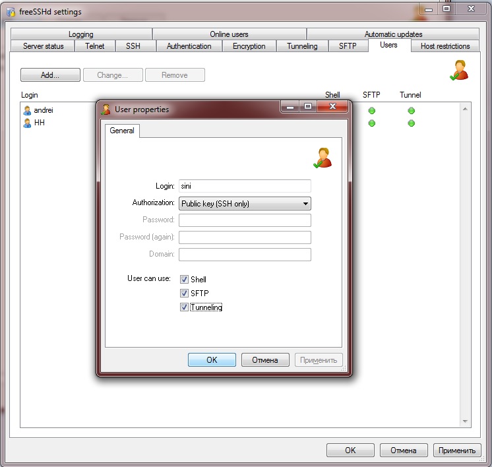
Task: Close the User properties dialog
Action: coord(332,106)
